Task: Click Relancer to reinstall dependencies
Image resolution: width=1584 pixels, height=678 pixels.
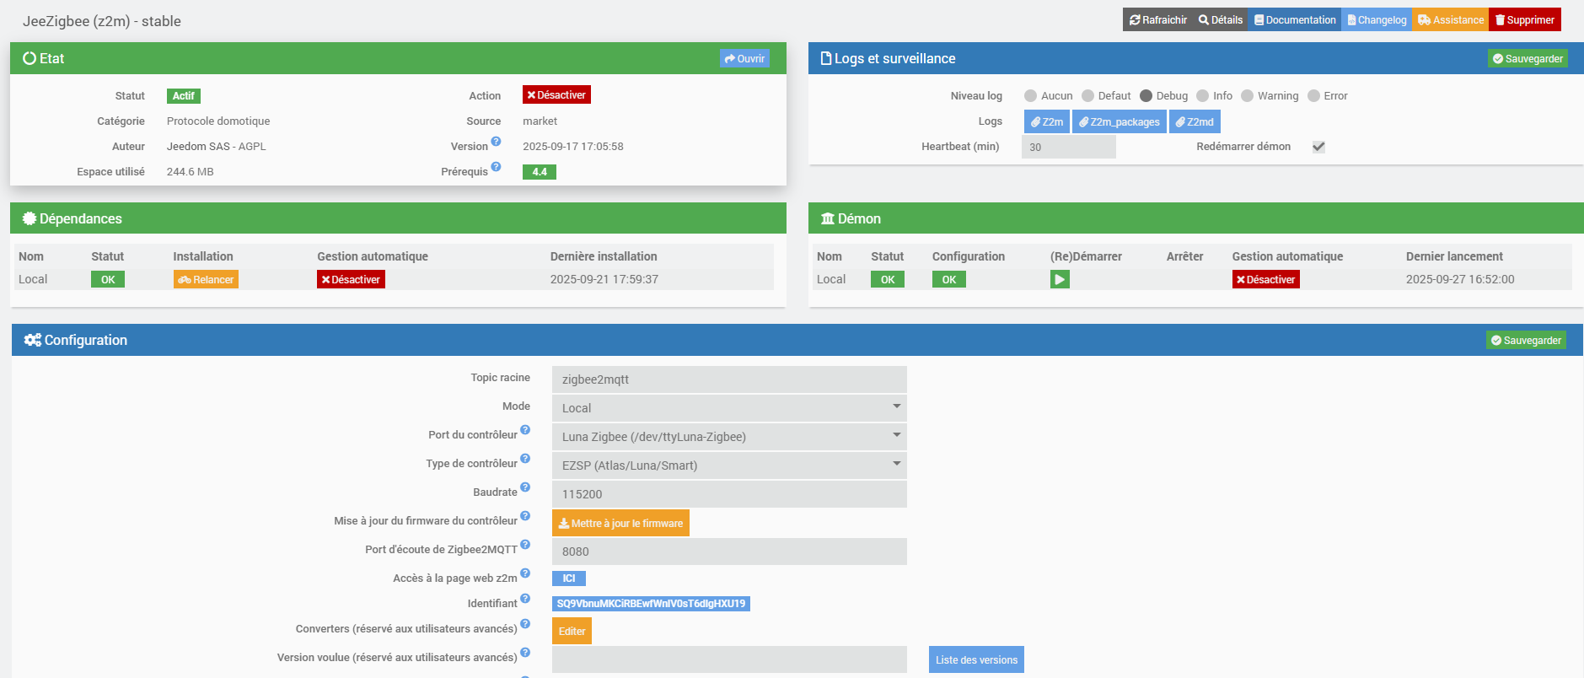Action: (206, 279)
